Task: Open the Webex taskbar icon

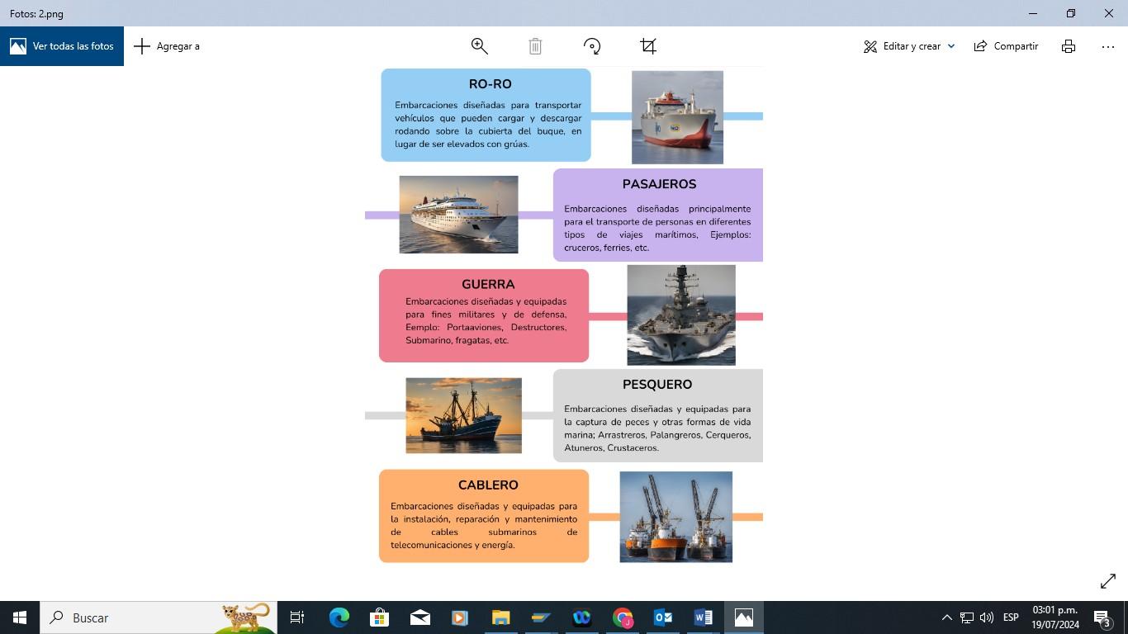Action: (581, 617)
